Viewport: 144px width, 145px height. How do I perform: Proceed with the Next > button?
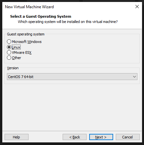tap(101, 137)
